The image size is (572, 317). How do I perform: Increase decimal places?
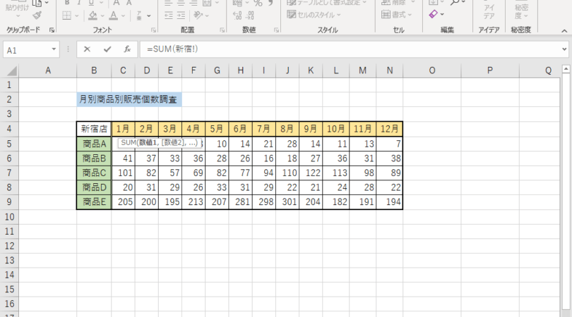237,15
